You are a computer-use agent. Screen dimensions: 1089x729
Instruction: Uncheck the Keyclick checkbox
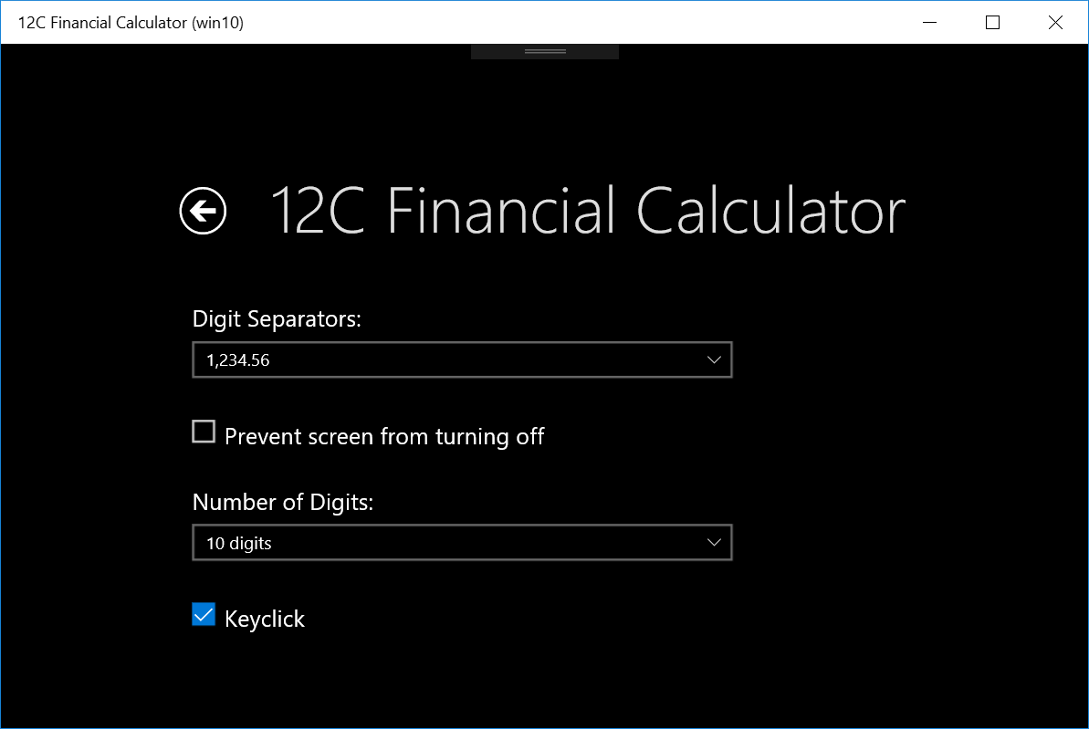click(204, 614)
